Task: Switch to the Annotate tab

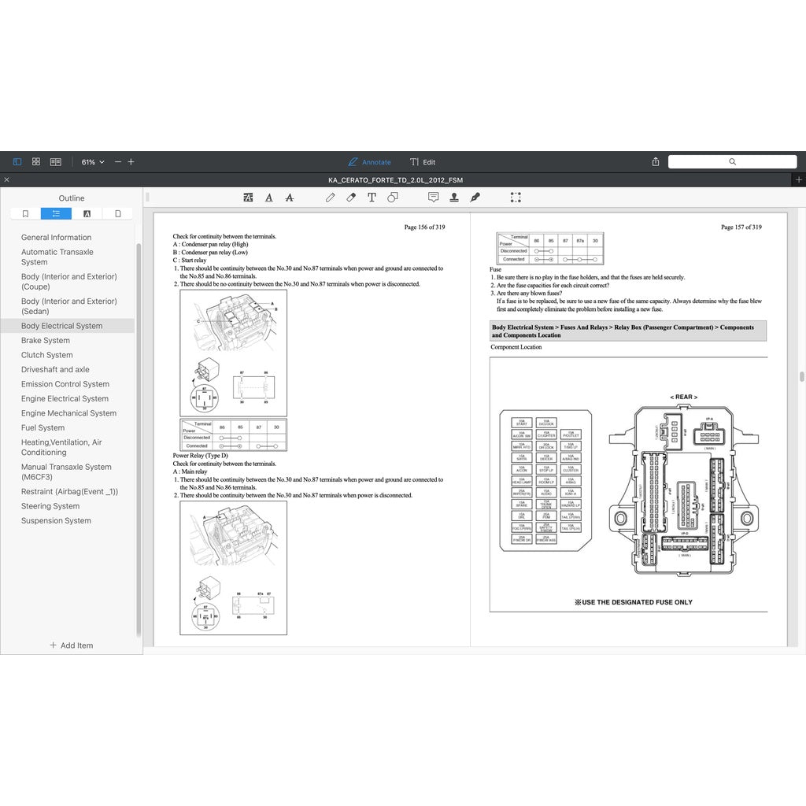Action: (368, 161)
